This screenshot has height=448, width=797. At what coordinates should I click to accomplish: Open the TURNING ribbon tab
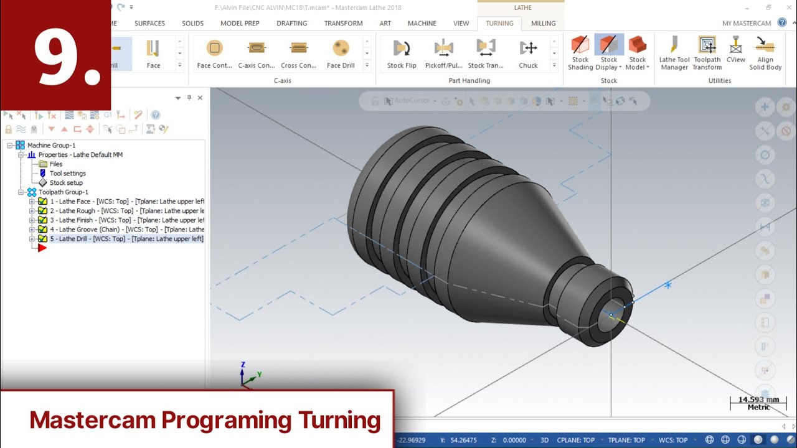pyautogui.click(x=499, y=23)
